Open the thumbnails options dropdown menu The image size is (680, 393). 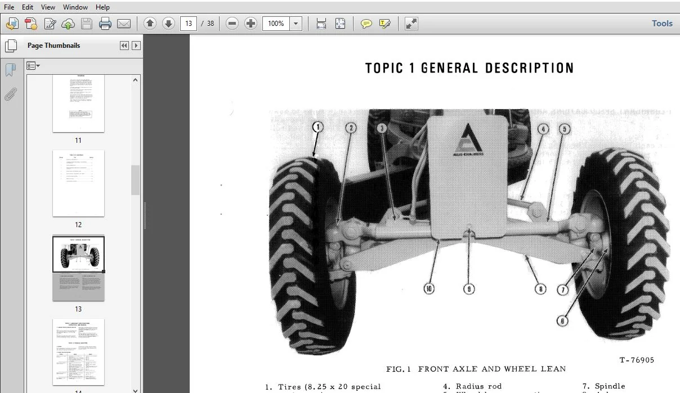(x=33, y=66)
